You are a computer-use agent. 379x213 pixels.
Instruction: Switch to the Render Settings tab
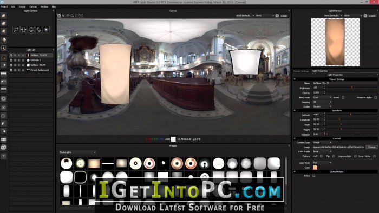(301, 71)
